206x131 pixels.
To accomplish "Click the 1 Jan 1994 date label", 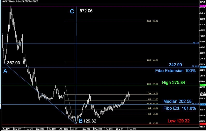I will [74, 129].
